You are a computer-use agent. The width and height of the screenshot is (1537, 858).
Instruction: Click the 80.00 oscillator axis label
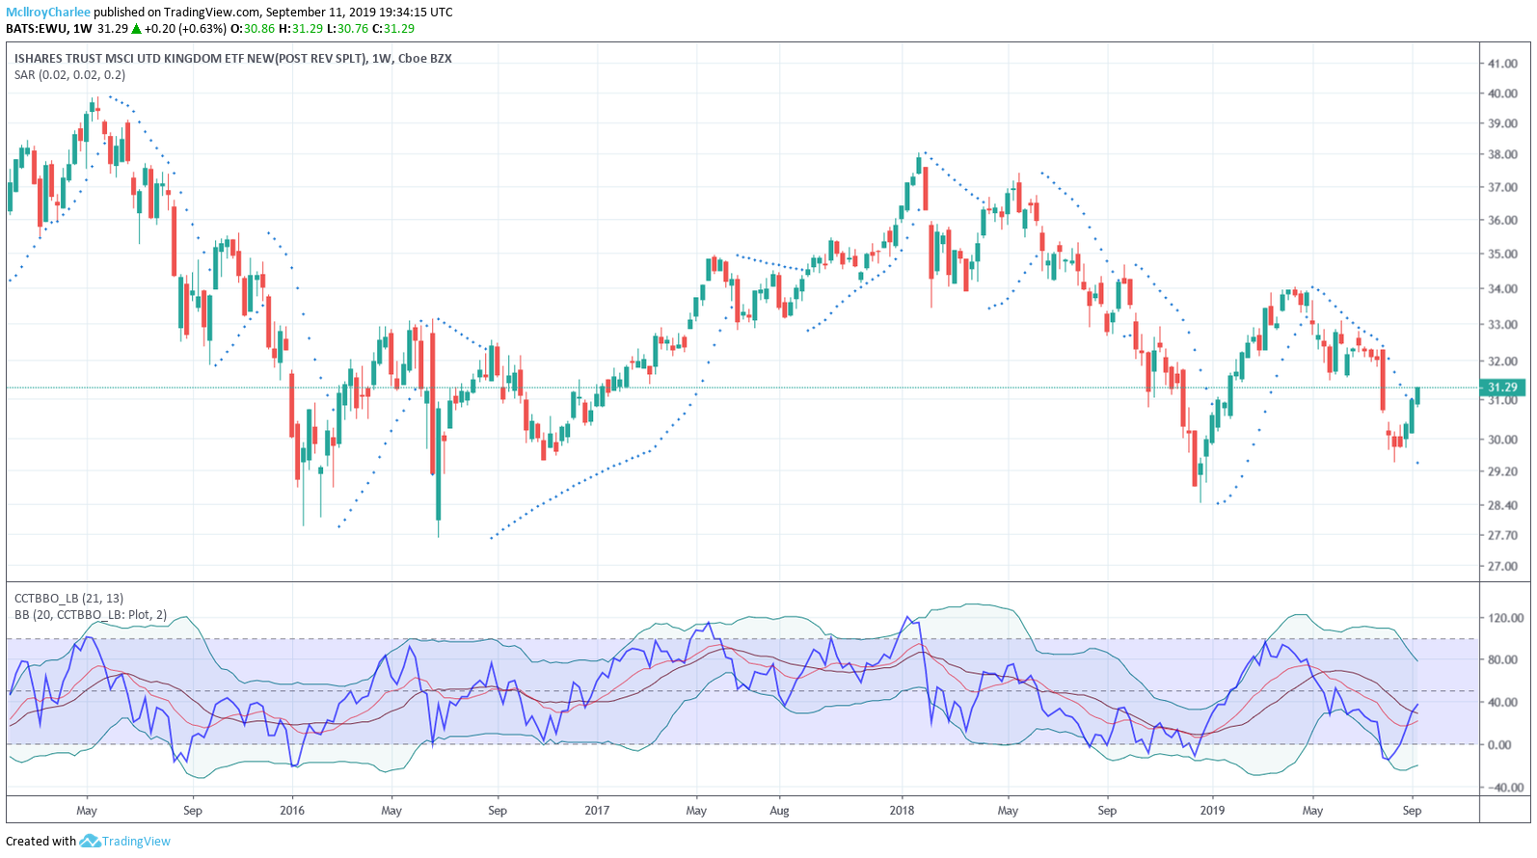click(1502, 659)
